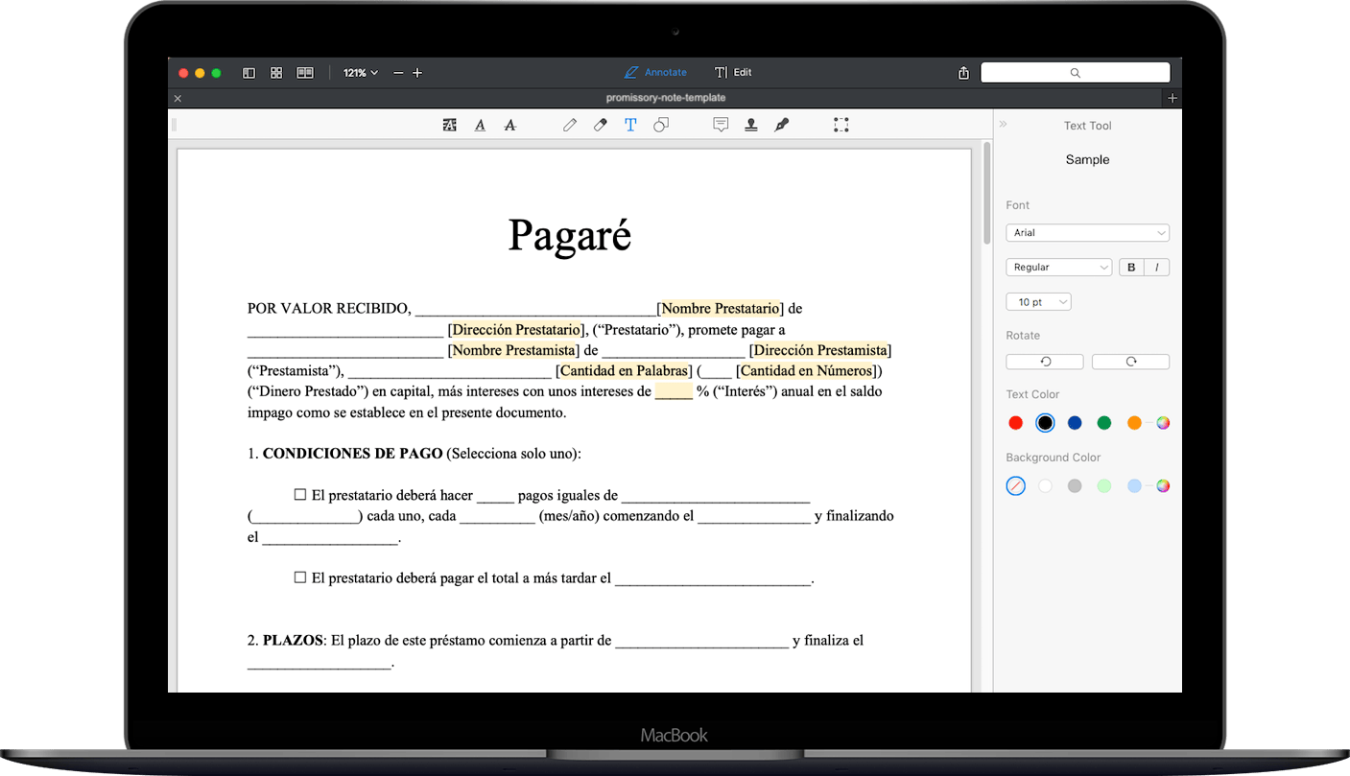
Task: Select the eraser tool
Action: [601, 125]
